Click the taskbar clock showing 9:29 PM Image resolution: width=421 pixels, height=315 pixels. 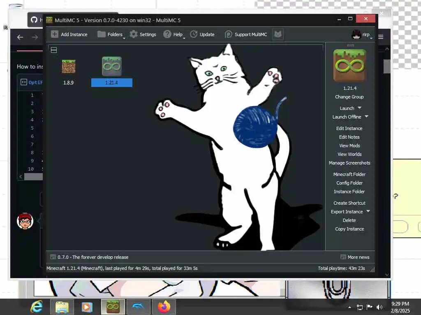click(400, 307)
